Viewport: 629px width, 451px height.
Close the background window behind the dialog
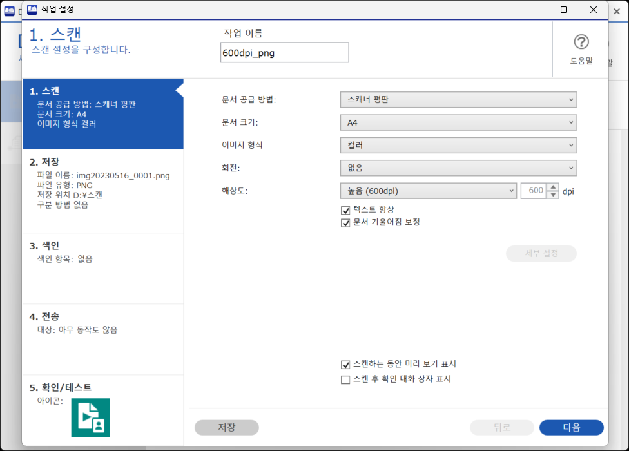point(617,11)
